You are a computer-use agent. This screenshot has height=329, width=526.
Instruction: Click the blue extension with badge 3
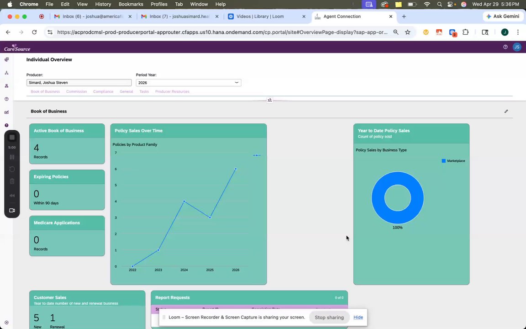click(x=452, y=32)
